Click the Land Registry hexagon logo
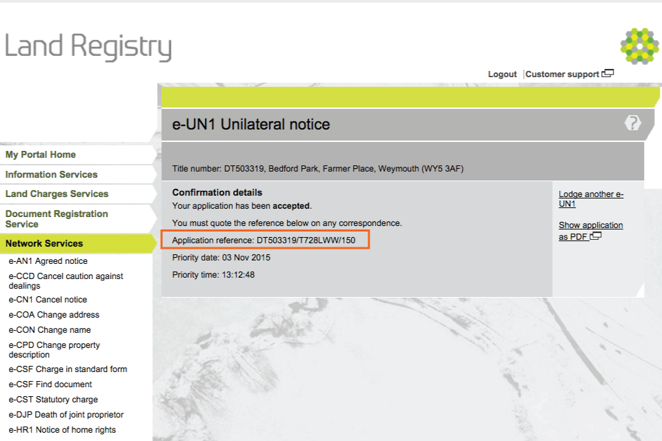 pyautogui.click(x=639, y=46)
